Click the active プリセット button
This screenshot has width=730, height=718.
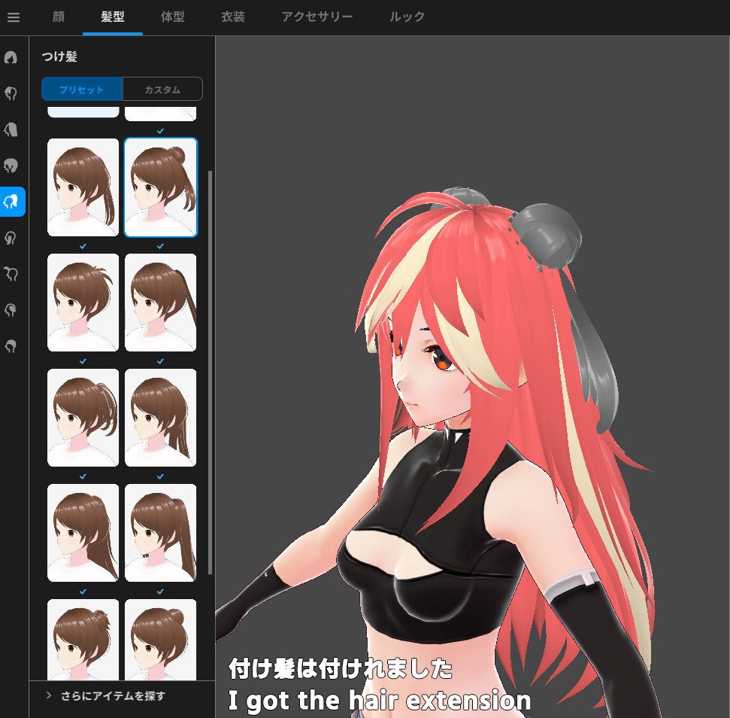(81, 89)
